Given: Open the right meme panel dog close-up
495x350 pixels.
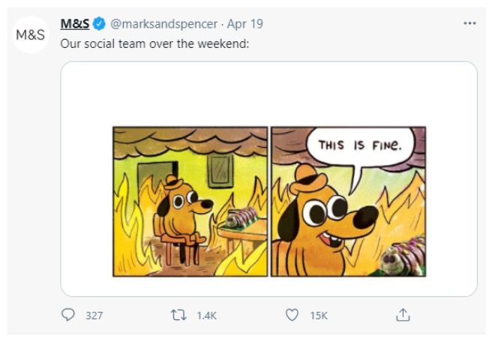Looking at the screenshot, I should (348, 201).
